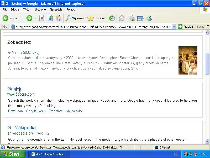Select the G - Szukaj w Google taskbar button
Image resolution: width=210 pixels, height=158 pixels.
click(x=49, y=154)
